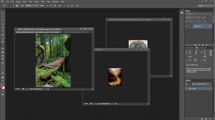The height and width of the screenshot is (120, 215).
Task: Open the Flow slider dropdown arrow
Action: pos(68,6)
